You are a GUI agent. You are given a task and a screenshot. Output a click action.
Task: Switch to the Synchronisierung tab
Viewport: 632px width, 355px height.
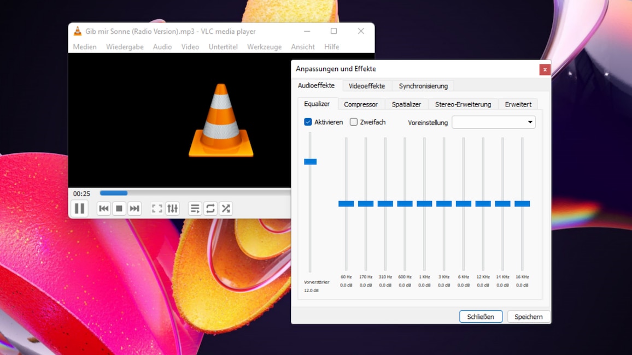423,86
